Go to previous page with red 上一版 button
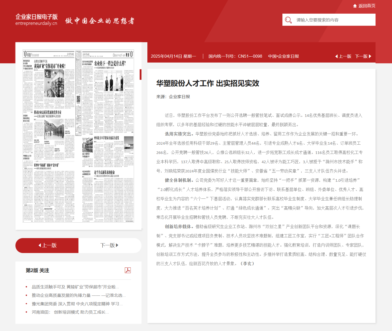This screenshot has width=392, height=331. pyautogui.click(x=47, y=246)
